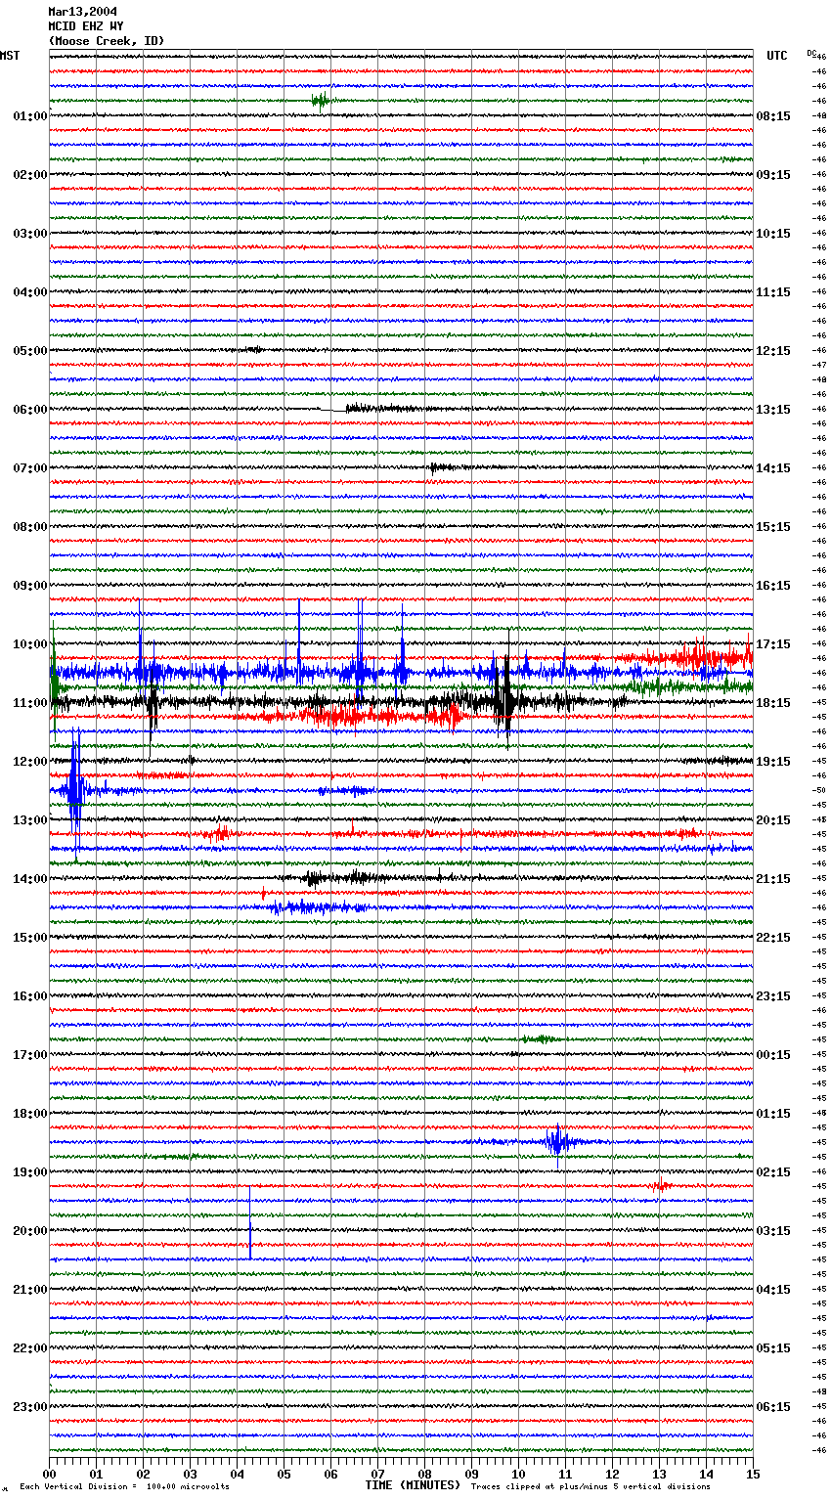Select the 11:00 MST time label
The image size is (831, 1500).
[x=30, y=703]
